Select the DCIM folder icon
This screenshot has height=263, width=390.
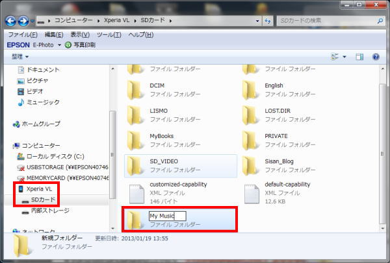(135, 90)
